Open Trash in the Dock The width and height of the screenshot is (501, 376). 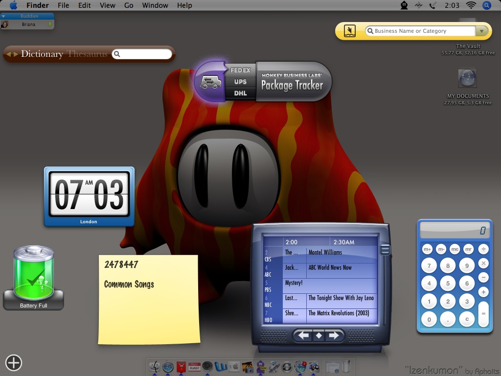point(346,366)
